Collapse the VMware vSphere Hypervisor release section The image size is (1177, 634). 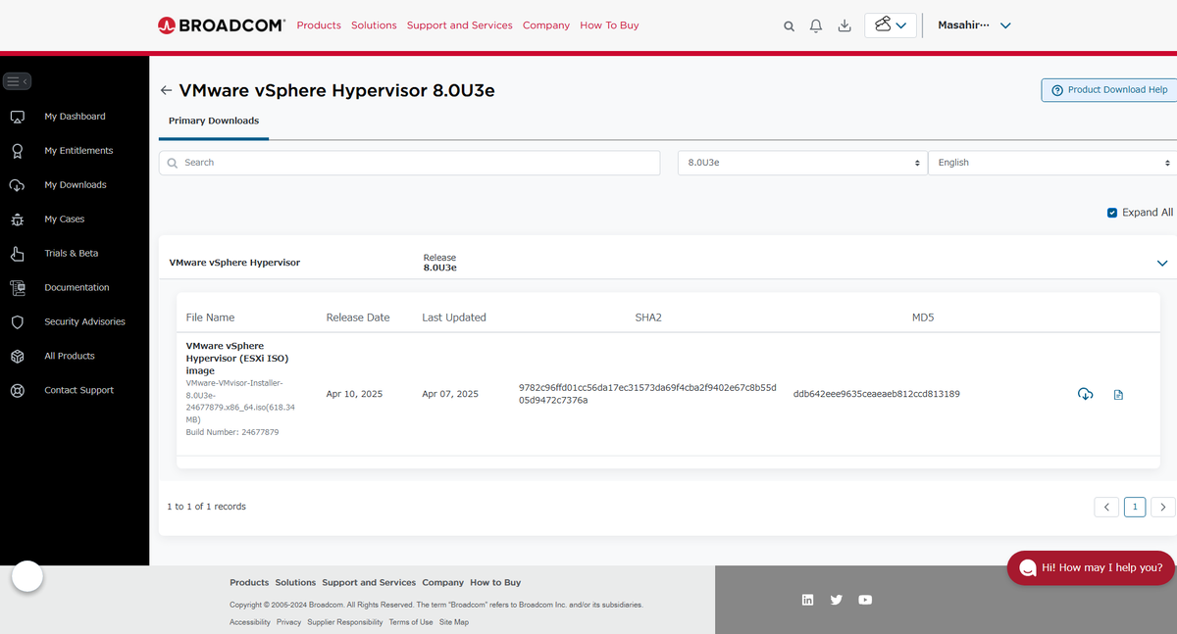(1162, 263)
